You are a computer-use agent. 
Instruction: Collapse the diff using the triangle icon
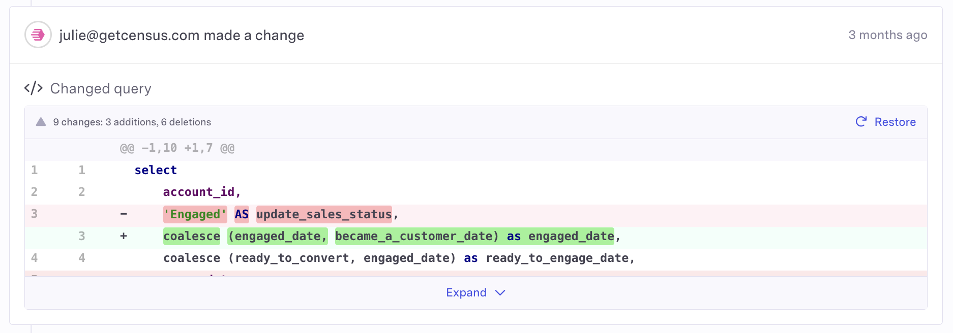[41, 122]
